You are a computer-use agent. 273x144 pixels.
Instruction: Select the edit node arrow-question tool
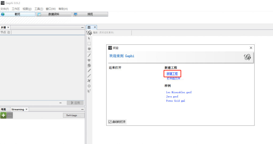click(x=89, y=91)
